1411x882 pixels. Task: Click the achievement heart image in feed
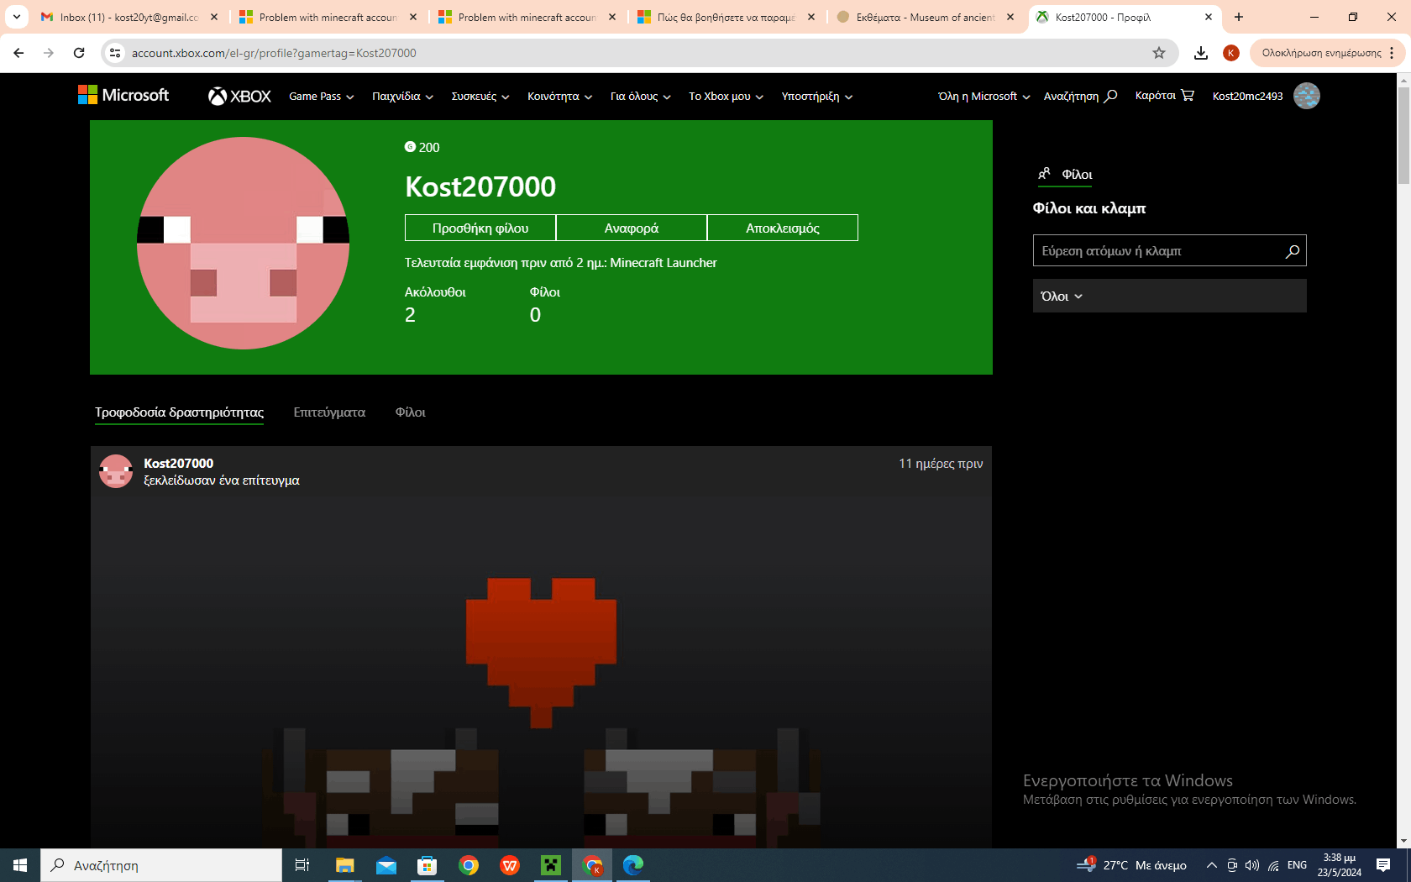542,653
